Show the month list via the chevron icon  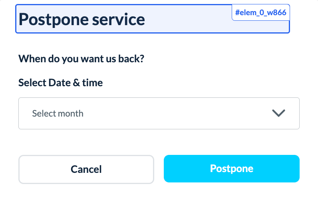[x=278, y=113]
